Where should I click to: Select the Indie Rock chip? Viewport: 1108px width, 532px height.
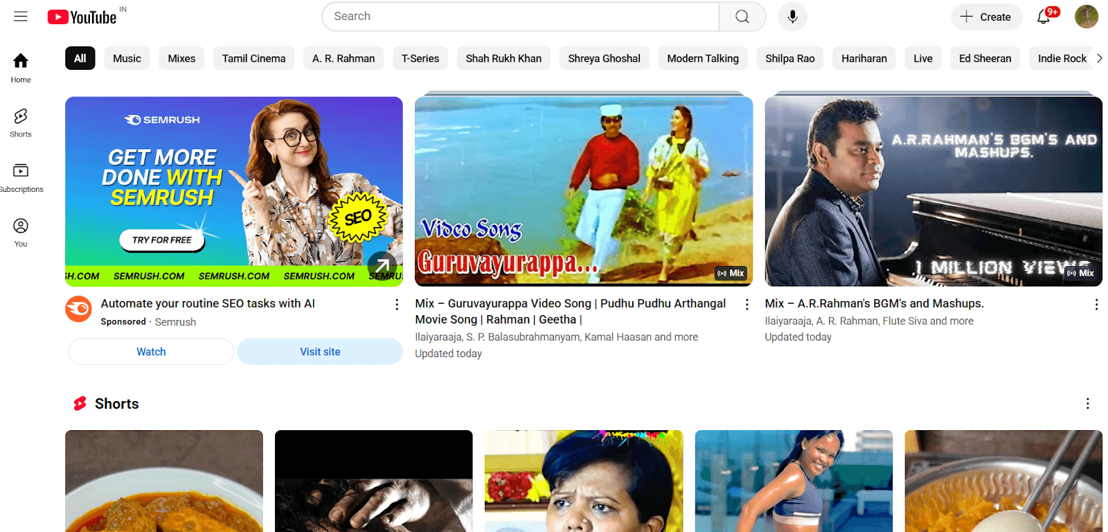(1062, 58)
